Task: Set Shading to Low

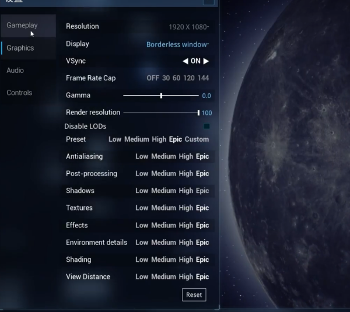Action: 142,260
